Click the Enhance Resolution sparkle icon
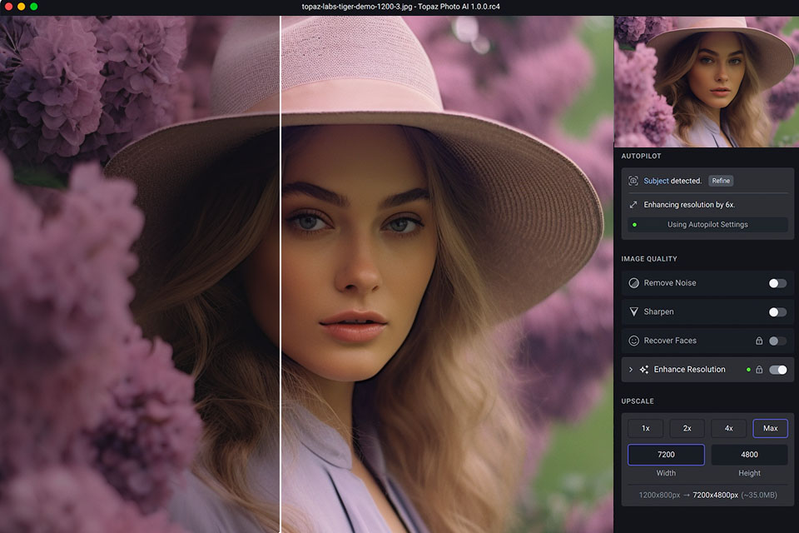Screen dimensions: 799x533 tap(644, 370)
